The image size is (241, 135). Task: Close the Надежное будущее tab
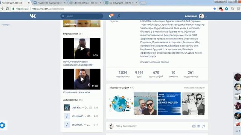tap(64, 3)
